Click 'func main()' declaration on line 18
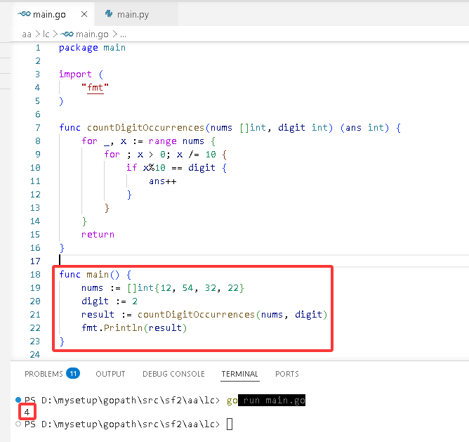The height and width of the screenshot is (442, 469). (x=89, y=275)
